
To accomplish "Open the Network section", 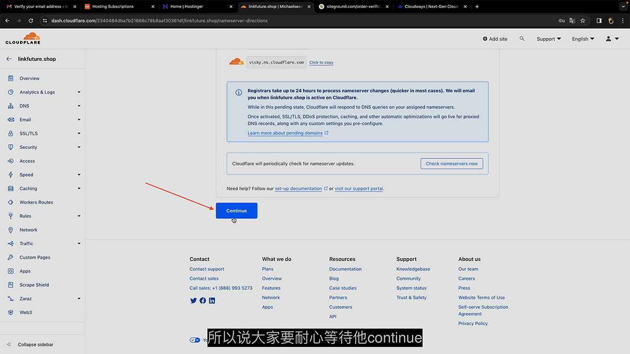I will coord(28,230).
